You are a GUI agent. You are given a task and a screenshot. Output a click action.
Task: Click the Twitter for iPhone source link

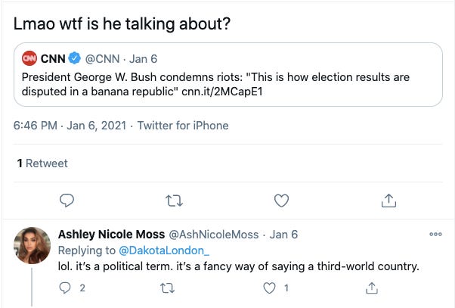pyautogui.click(x=182, y=126)
